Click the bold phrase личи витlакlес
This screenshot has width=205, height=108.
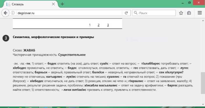click(x=75, y=90)
